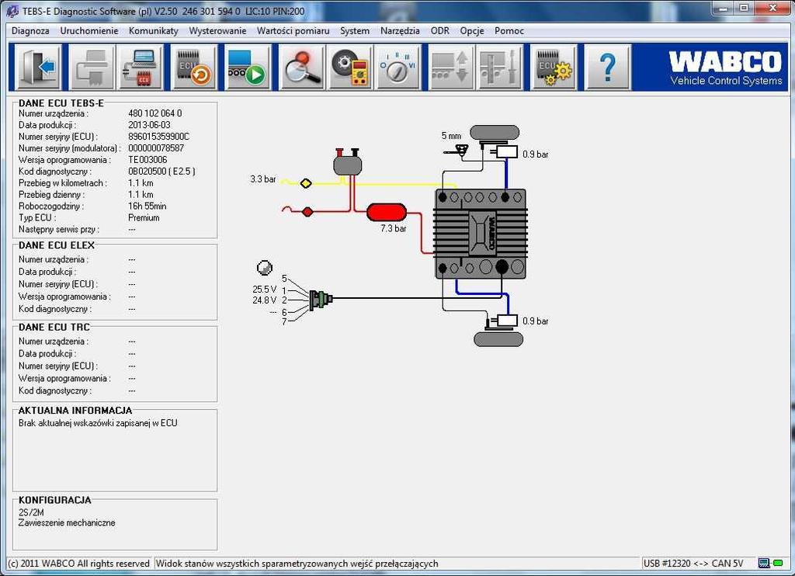Click the printer toolbar icon
Image resolution: width=795 pixels, height=576 pixels.
point(92,67)
